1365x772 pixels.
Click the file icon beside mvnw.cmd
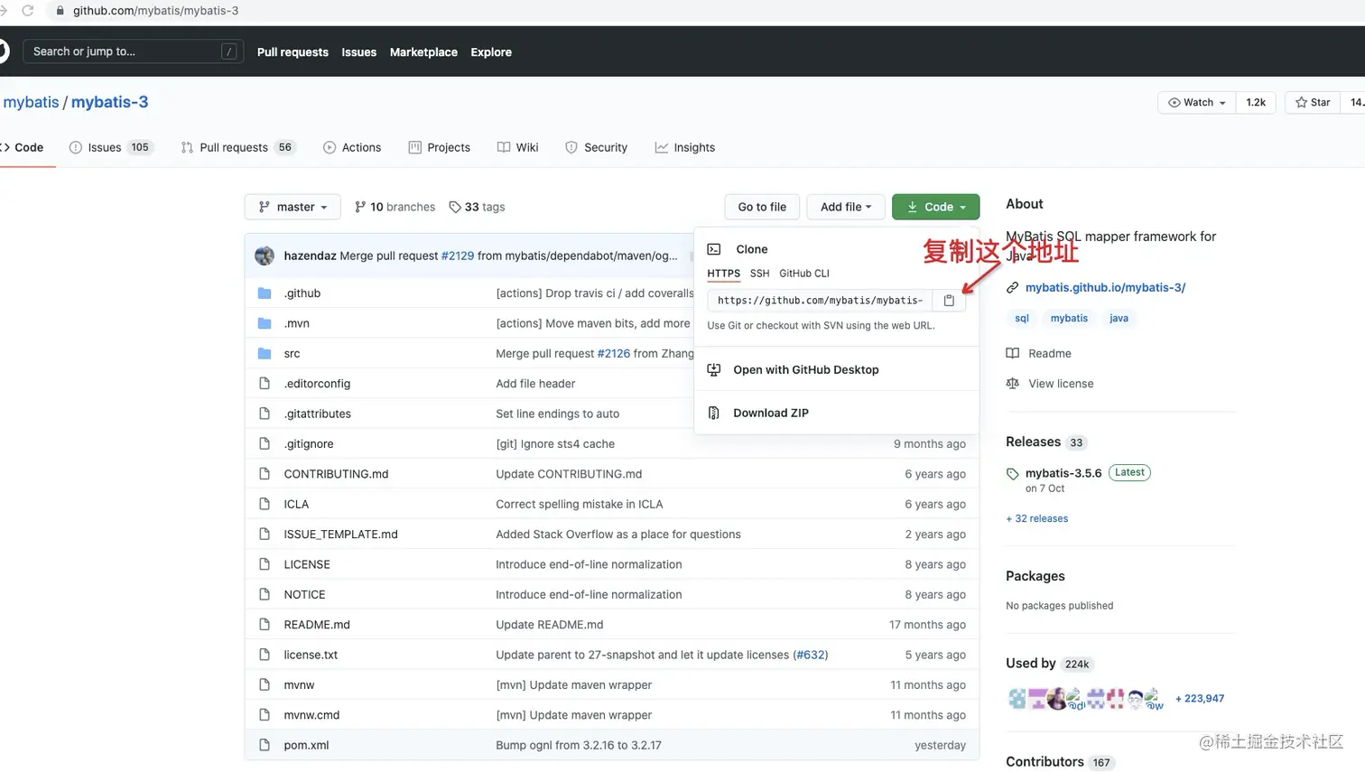(265, 715)
